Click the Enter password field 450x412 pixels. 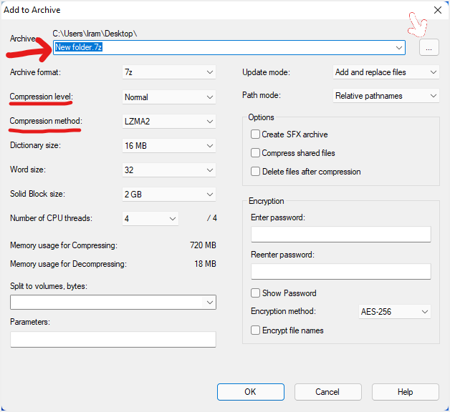coord(340,235)
